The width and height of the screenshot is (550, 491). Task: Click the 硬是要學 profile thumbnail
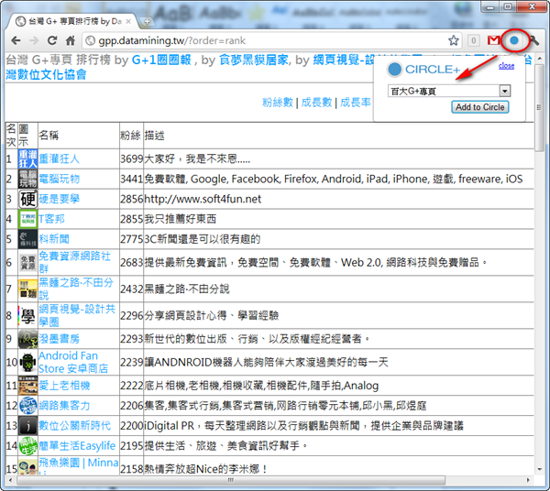(x=27, y=198)
